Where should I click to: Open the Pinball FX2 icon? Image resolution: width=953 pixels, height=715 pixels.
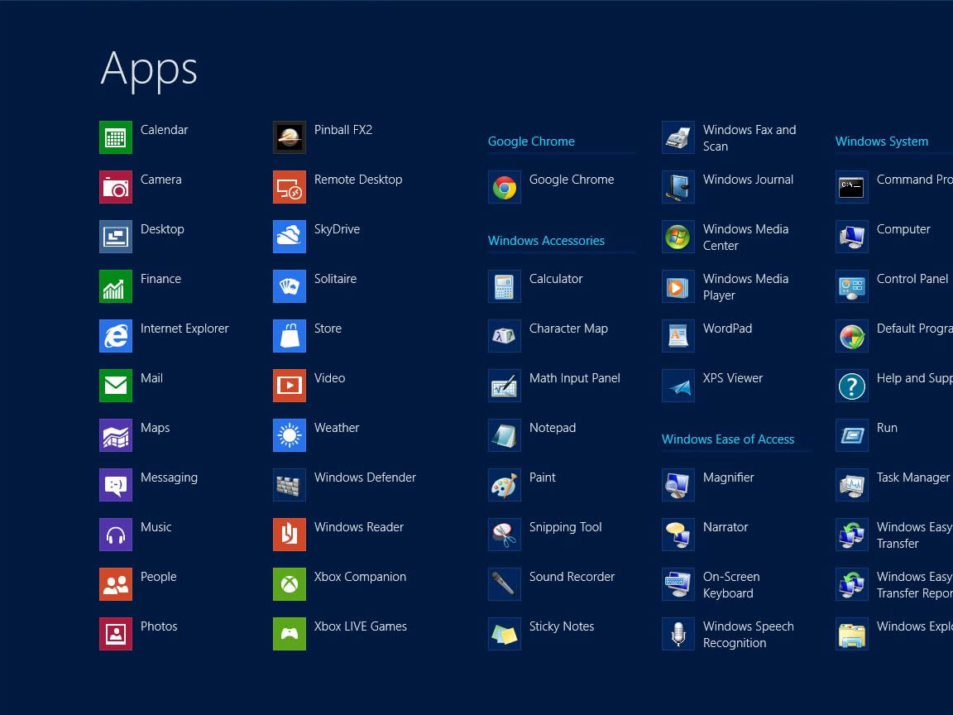tap(290, 137)
